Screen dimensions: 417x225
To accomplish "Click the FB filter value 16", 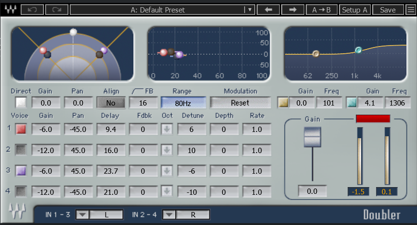I will (143, 103).
